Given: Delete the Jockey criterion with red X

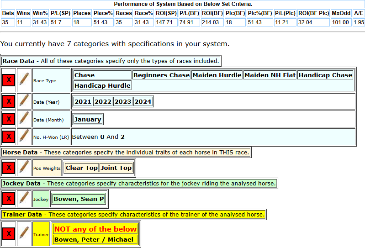Looking at the screenshot, I should click(x=9, y=199).
